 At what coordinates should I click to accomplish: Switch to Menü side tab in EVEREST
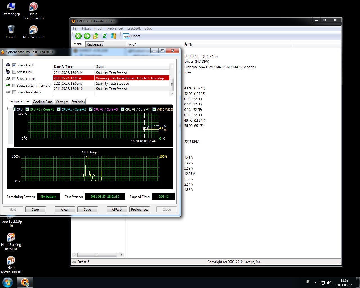pyautogui.click(x=78, y=44)
